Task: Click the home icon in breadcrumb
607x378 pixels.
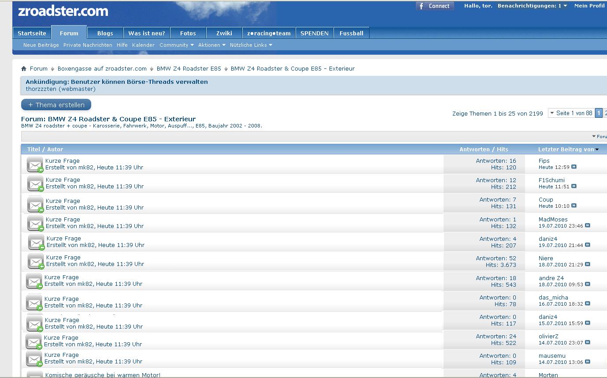Action: click(x=24, y=69)
